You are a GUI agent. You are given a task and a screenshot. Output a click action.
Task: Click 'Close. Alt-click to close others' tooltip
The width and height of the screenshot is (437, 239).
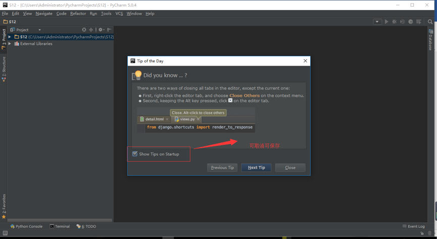click(x=198, y=113)
